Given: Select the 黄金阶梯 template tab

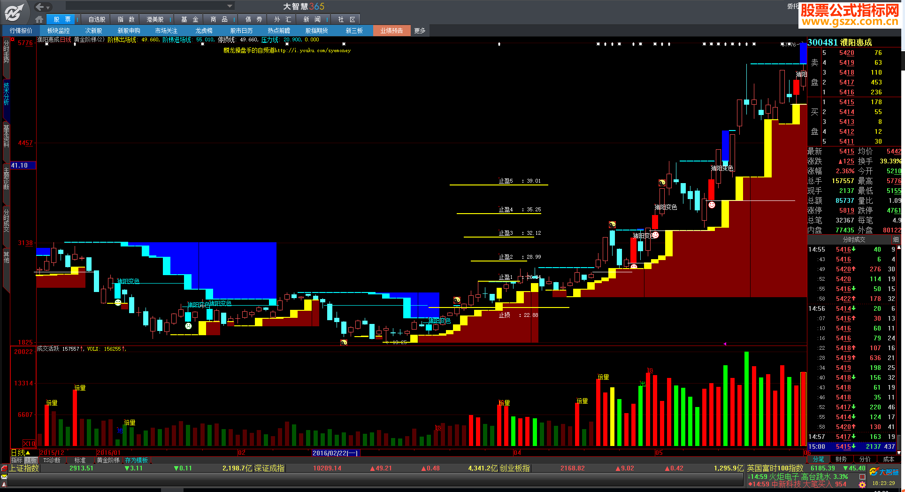Looking at the screenshot, I should (x=108, y=460).
